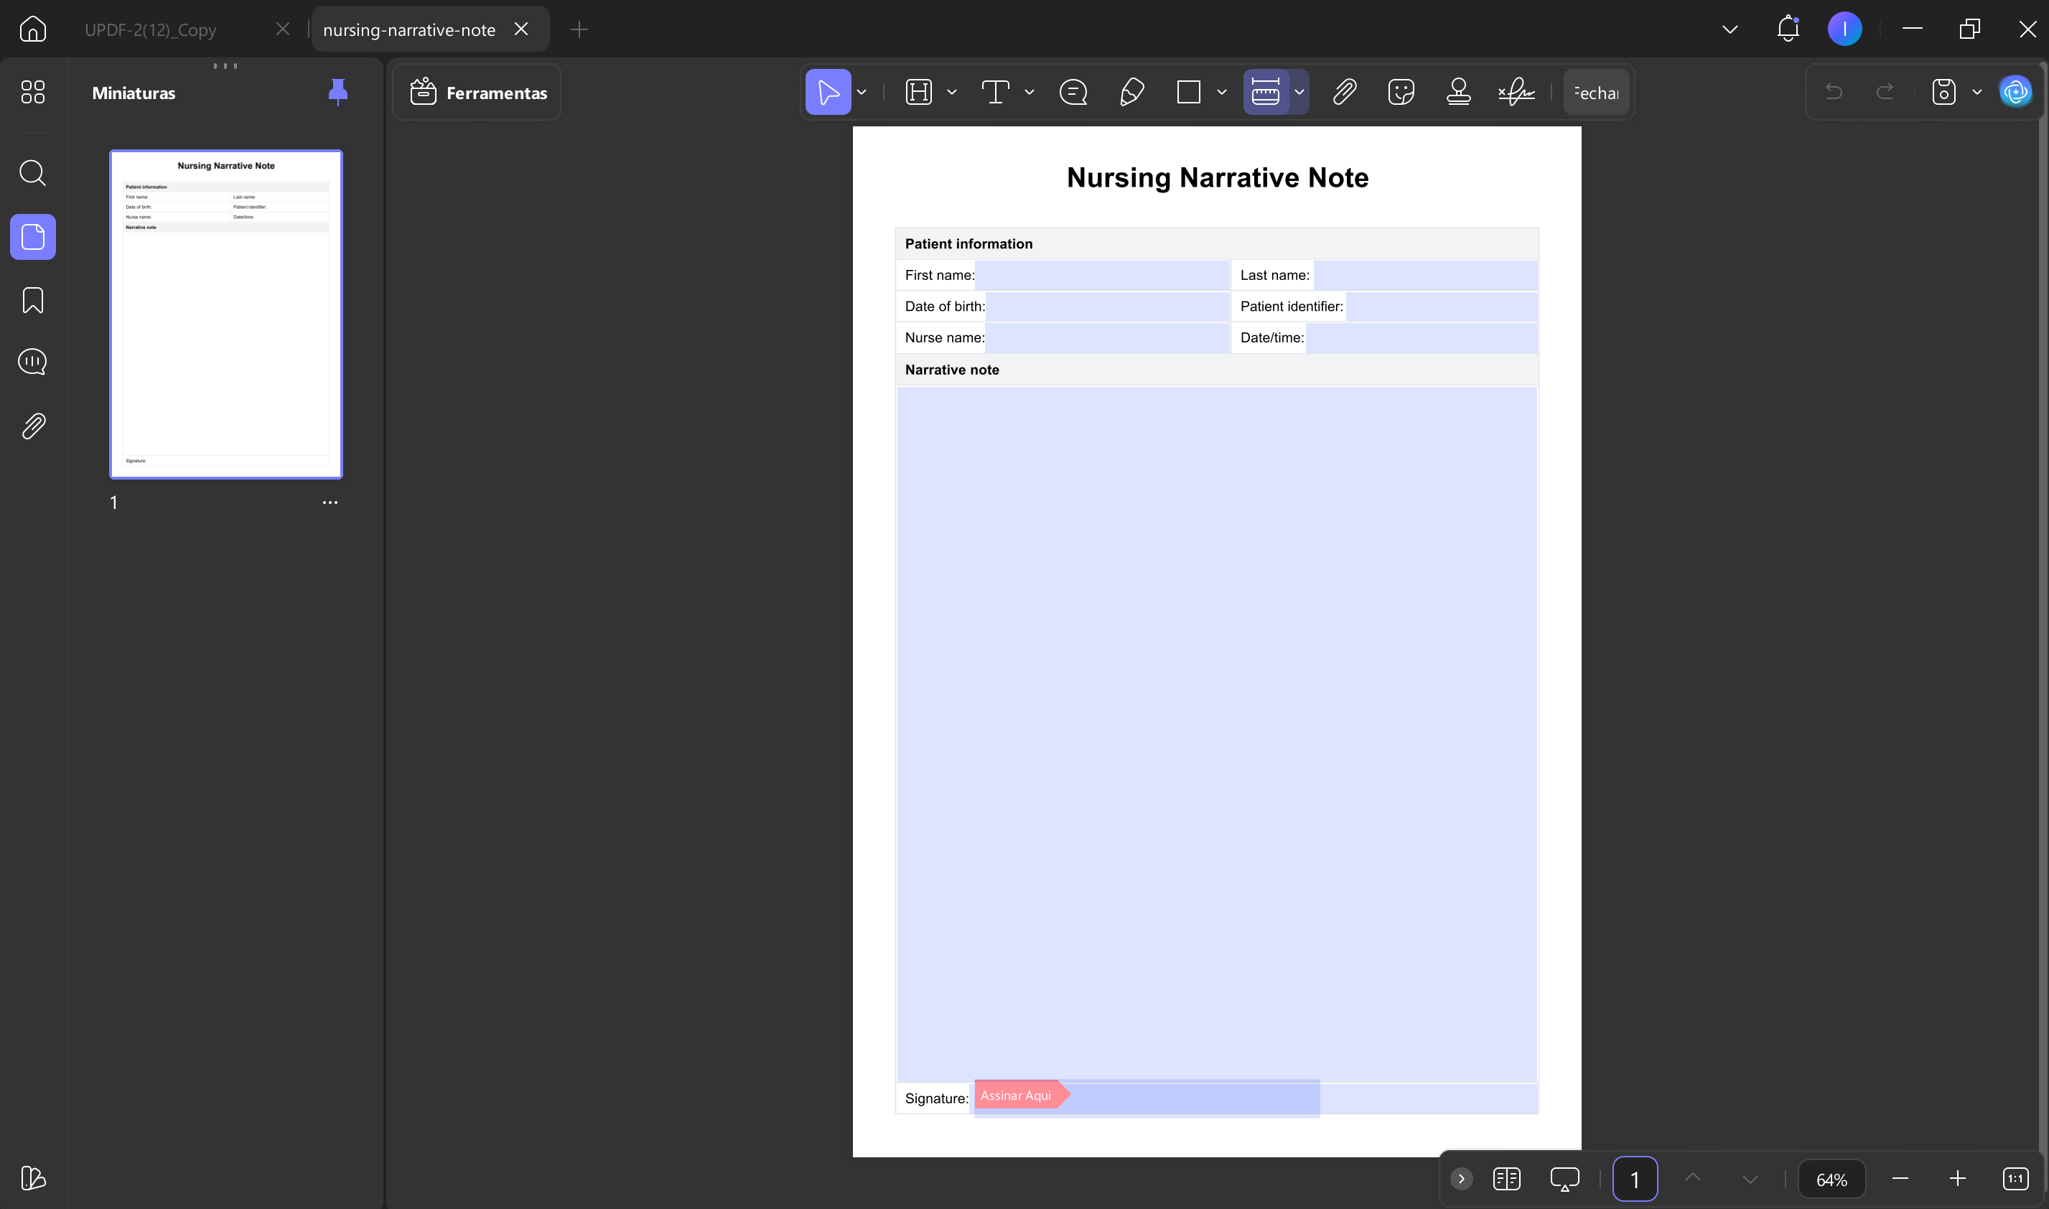2049x1209 pixels.
Task: Select the sticker tool
Action: (1401, 92)
